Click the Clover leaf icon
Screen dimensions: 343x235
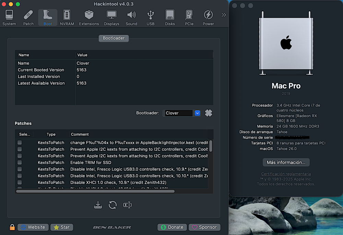(x=209, y=113)
